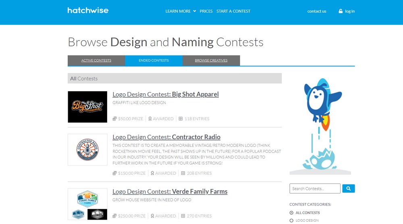Click the Big Shot logo thumbnail
Image resolution: width=403 pixels, height=224 pixels.
pos(87,107)
